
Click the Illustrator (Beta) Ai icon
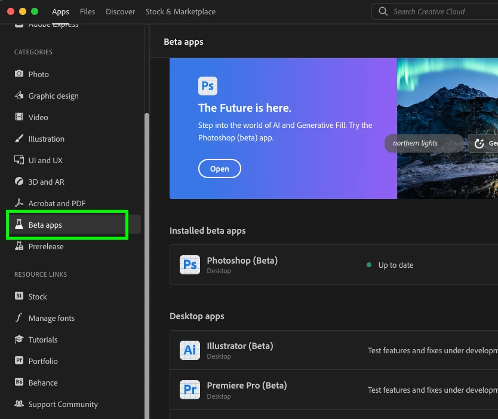pyautogui.click(x=190, y=350)
